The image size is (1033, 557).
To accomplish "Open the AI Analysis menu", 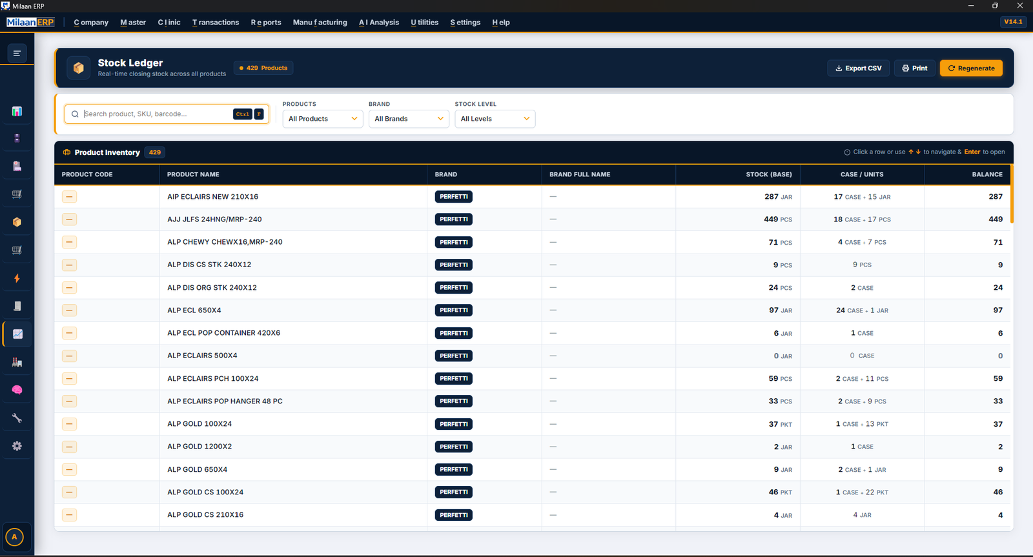I will (x=379, y=23).
